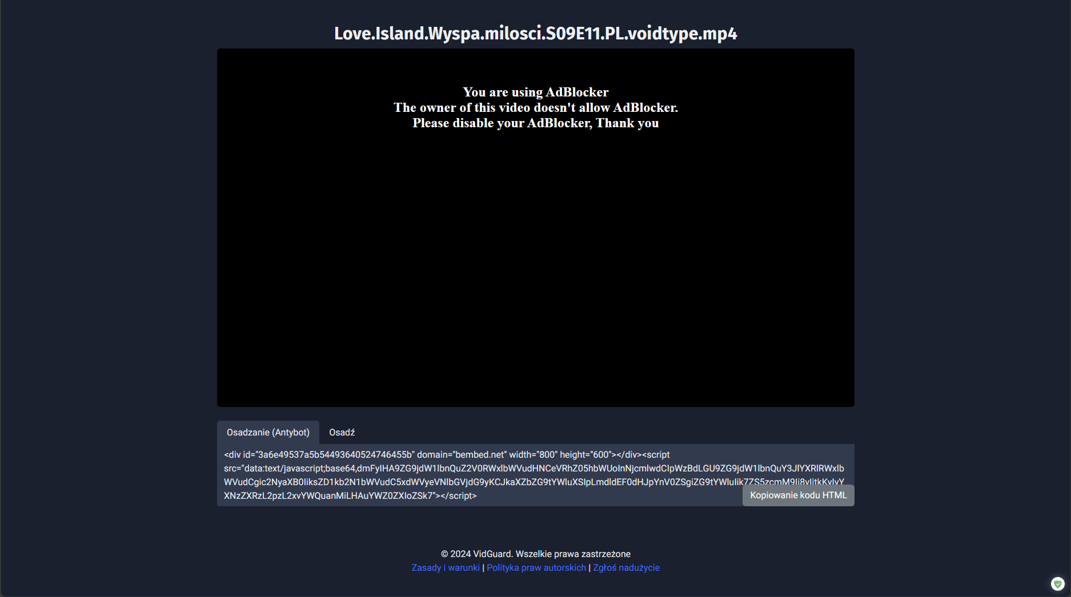Click the Zgłoś nadużycie link

pyautogui.click(x=626, y=568)
